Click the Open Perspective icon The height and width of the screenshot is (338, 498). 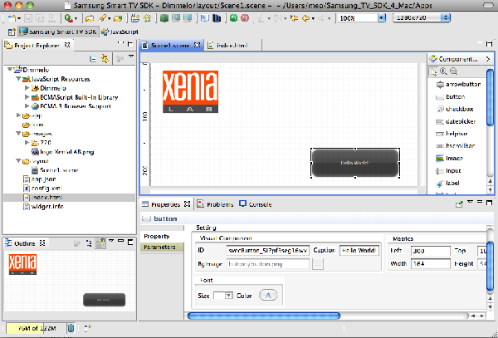[12, 32]
